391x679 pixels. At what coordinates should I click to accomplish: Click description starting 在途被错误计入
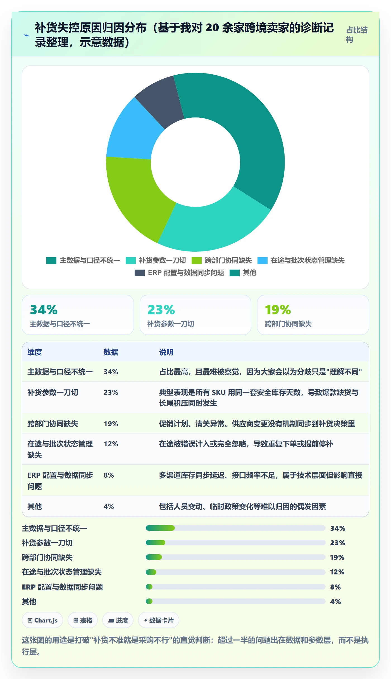[x=246, y=444]
